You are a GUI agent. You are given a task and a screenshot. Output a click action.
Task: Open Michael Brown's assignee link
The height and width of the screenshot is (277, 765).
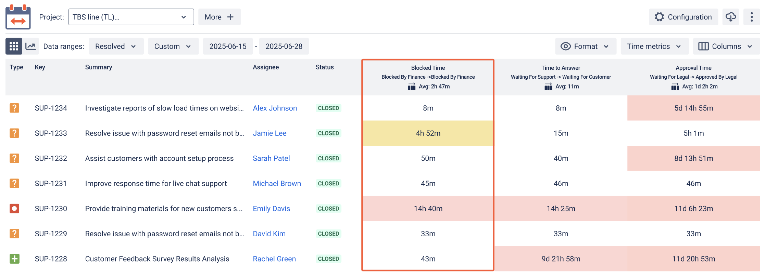click(x=277, y=183)
